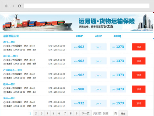Click the page number jump field
Image resolution: width=154 pixels, height=116 pixels.
coord(111,113)
